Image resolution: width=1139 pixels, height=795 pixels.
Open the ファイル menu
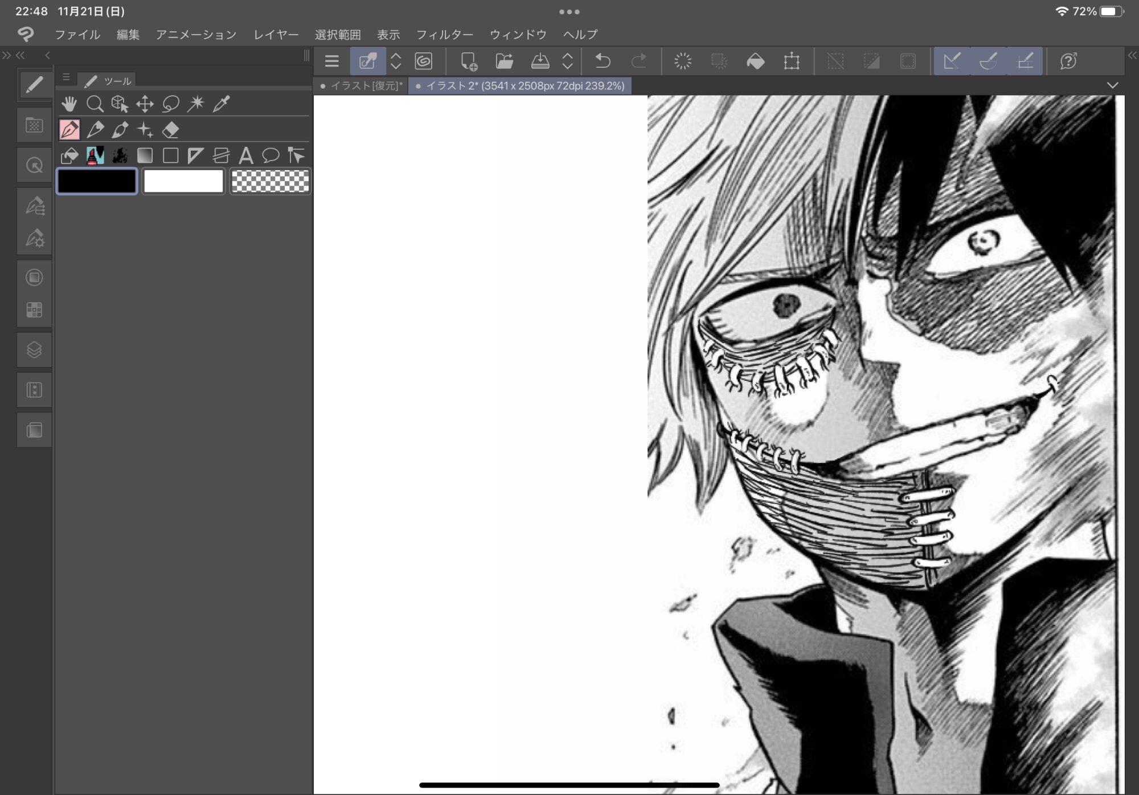pyautogui.click(x=77, y=35)
